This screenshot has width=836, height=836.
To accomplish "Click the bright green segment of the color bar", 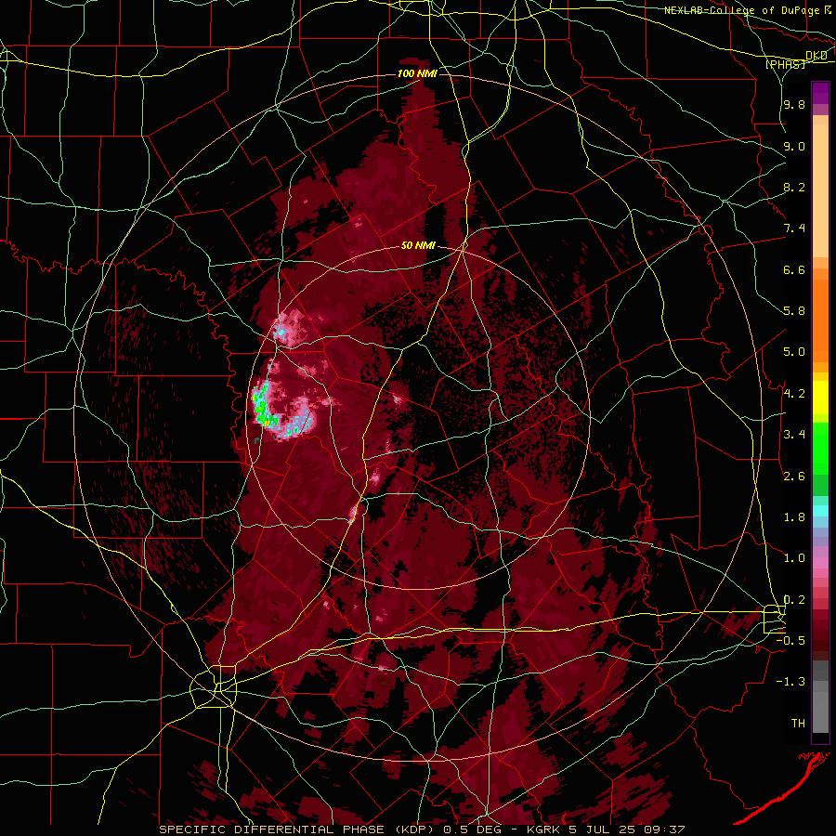I will click(x=820, y=448).
